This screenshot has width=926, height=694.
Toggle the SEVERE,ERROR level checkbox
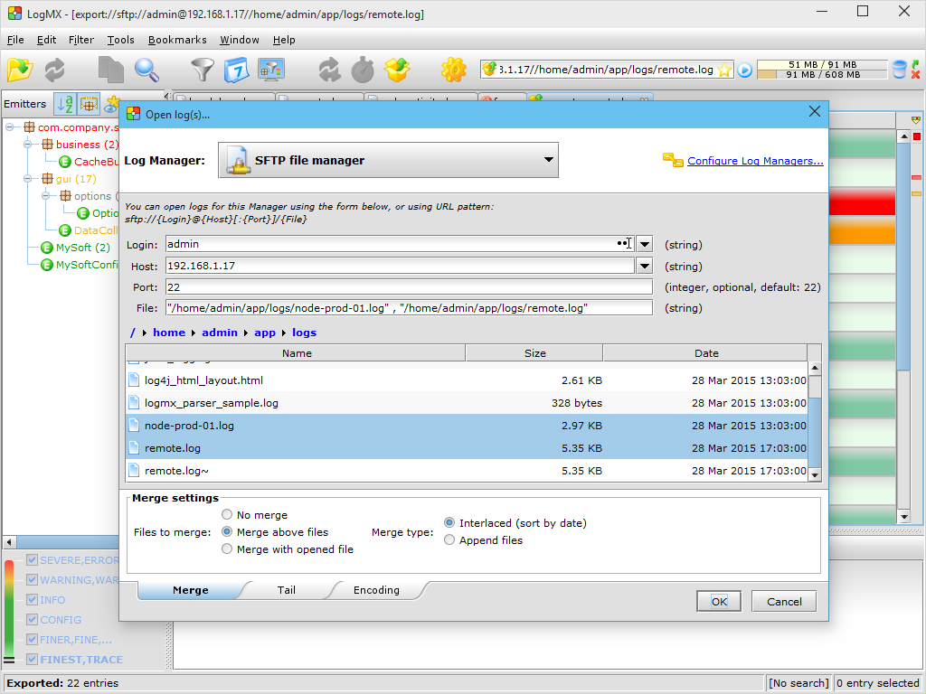pyautogui.click(x=32, y=560)
